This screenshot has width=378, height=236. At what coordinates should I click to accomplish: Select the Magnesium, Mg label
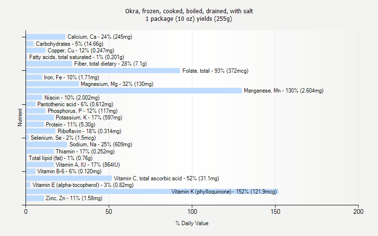click(x=117, y=84)
